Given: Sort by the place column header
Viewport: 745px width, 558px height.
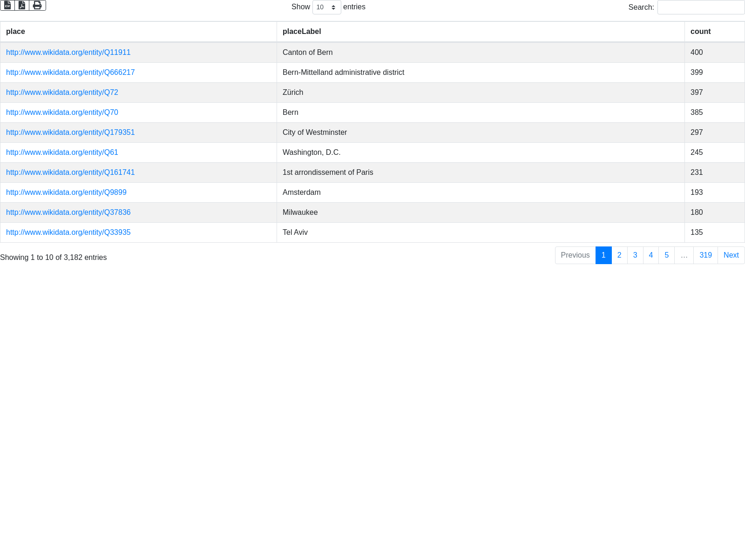Looking at the screenshot, I should 15,32.
